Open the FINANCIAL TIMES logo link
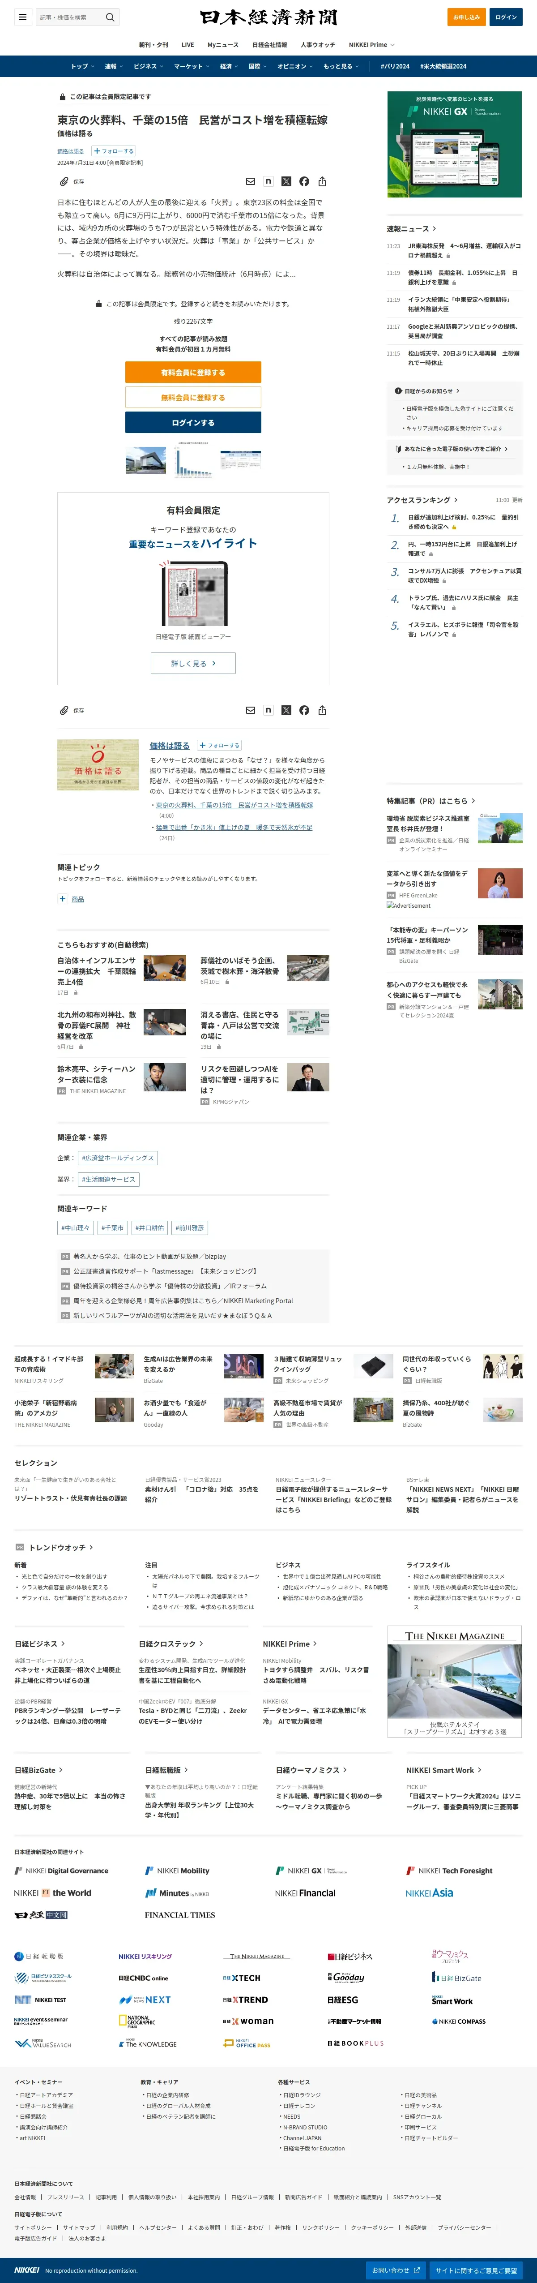This screenshot has height=2283, width=537. 180,1914
